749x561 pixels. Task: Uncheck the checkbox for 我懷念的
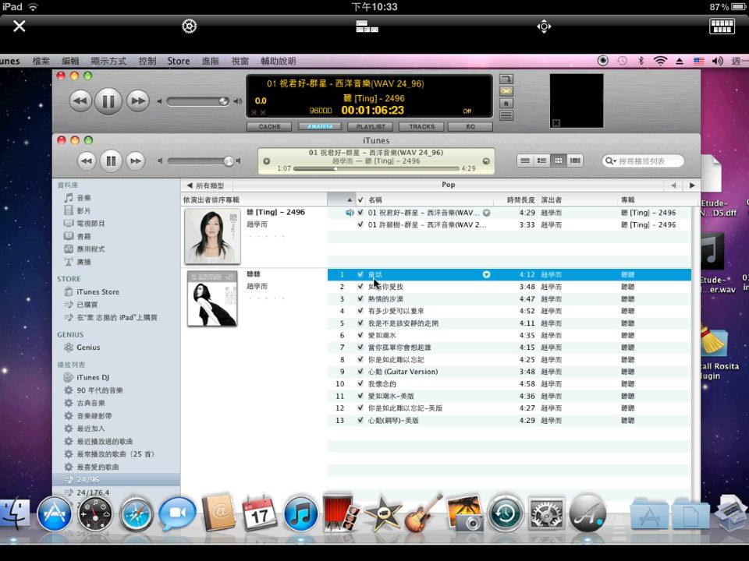click(360, 384)
